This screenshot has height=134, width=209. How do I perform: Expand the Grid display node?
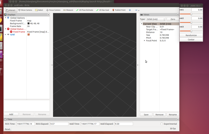pyautogui.click(x=5, y=35)
